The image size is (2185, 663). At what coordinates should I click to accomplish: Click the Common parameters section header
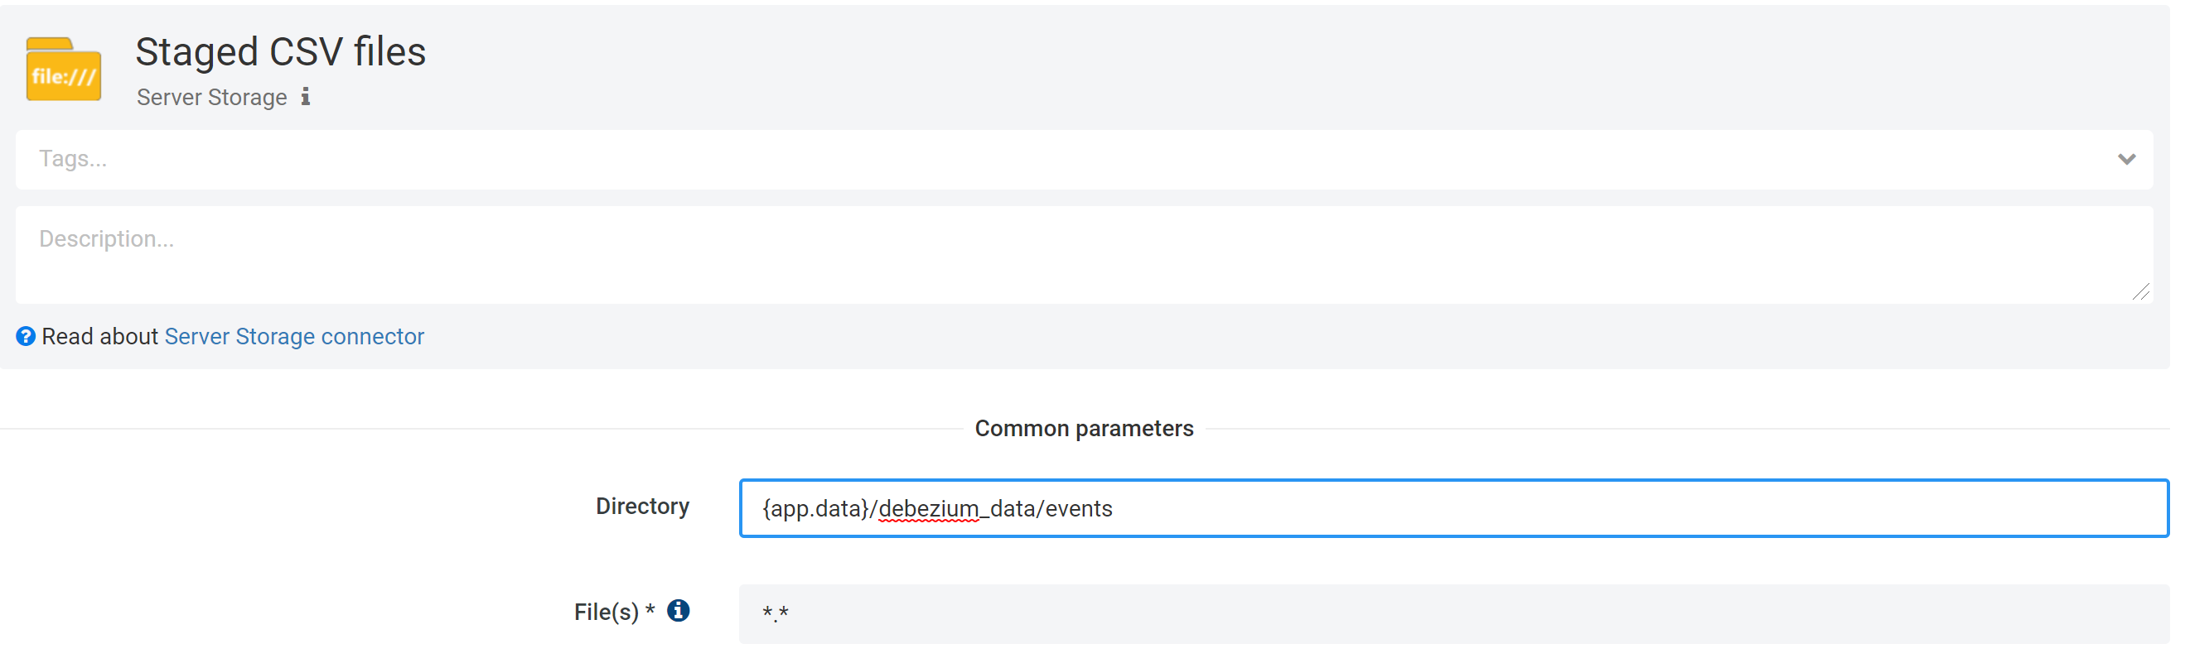(x=1085, y=428)
